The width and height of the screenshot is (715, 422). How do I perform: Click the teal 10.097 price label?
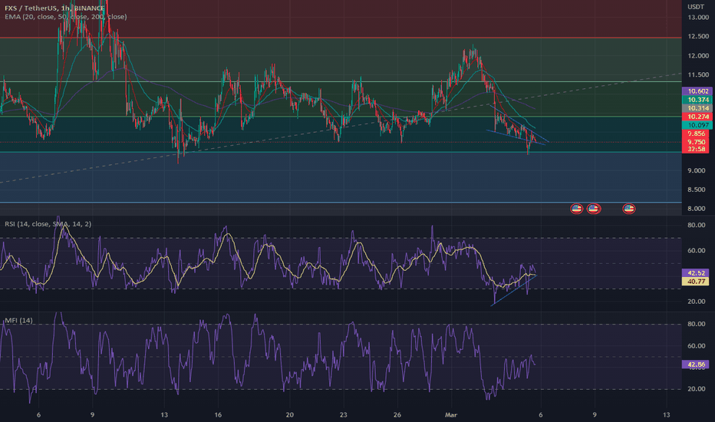(x=697, y=125)
